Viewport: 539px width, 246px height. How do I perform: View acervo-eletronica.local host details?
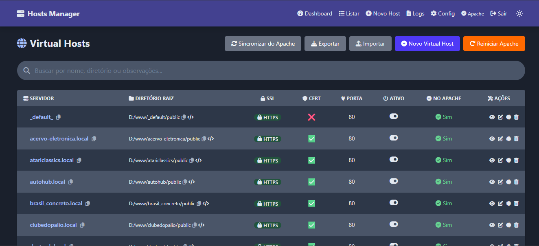(x=492, y=139)
